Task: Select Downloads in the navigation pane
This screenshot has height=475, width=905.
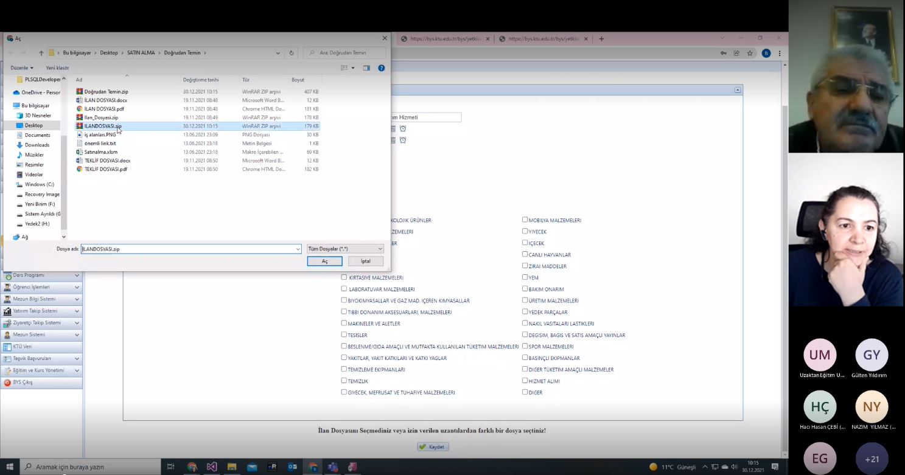Action: click(x=37, y=145)
